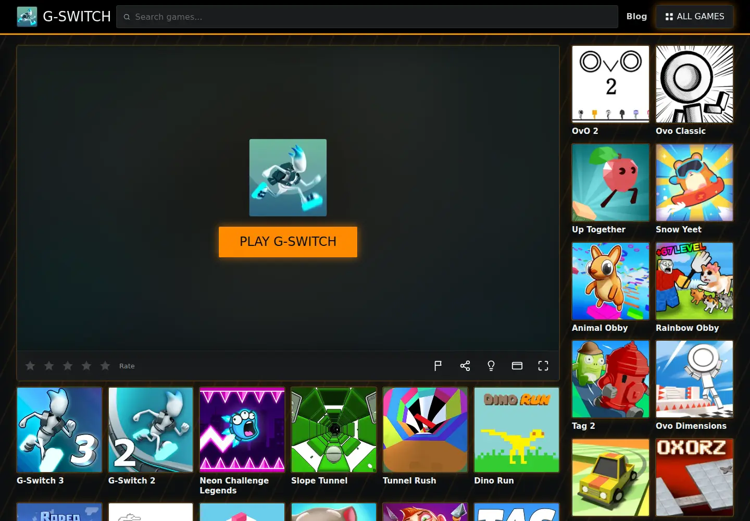Enter fullscreen with the expand icon
This screenshot has height=521, width=750.
(x=543, y=366)
